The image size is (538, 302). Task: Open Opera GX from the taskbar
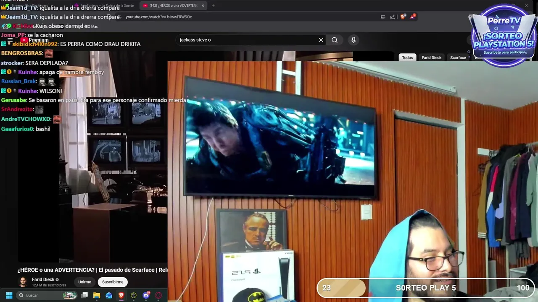click(x=158, y=295)
